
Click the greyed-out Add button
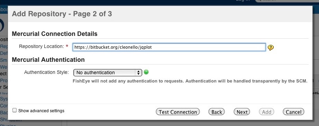coord(266,112)
